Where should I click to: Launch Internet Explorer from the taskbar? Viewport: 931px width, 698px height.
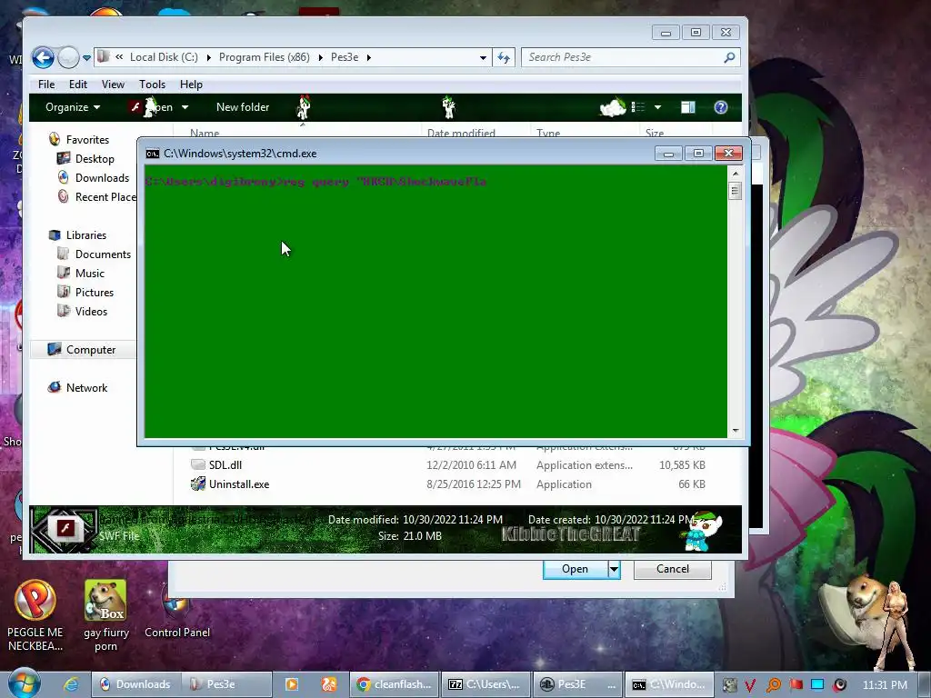coord(71,684)
